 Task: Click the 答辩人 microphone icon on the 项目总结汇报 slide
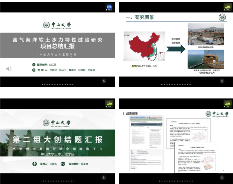[34, 70]
